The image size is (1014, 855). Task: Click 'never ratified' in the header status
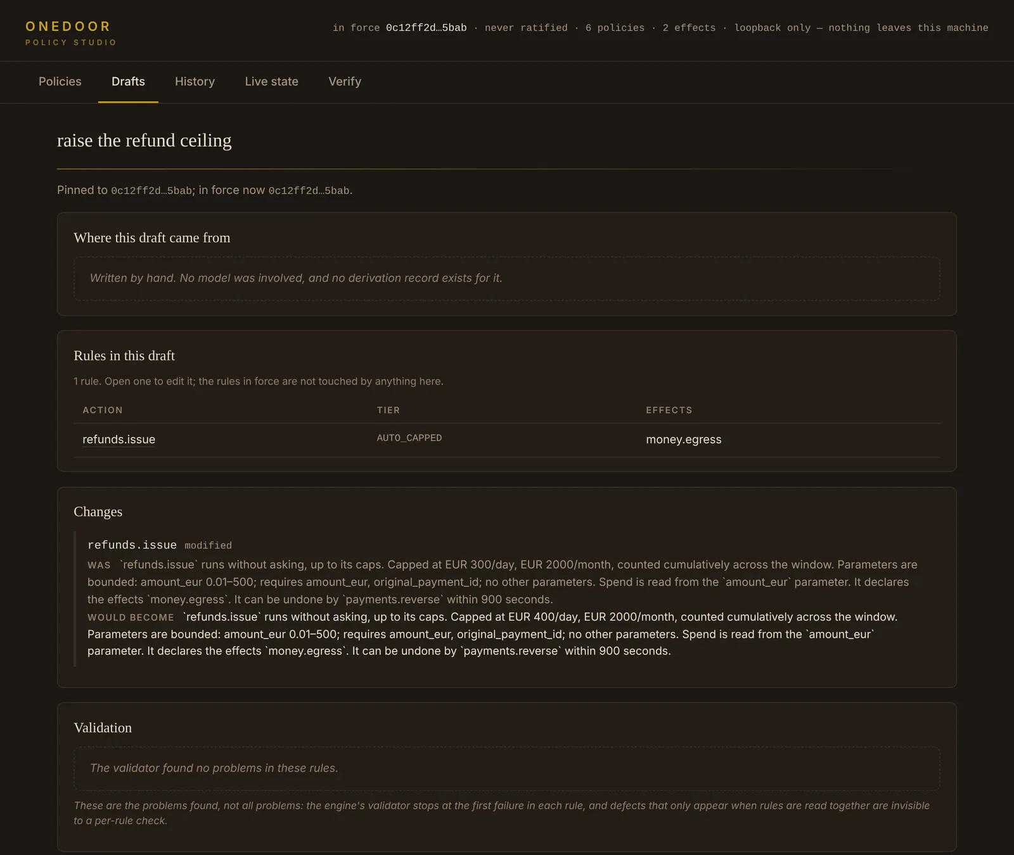pos(526,28)
